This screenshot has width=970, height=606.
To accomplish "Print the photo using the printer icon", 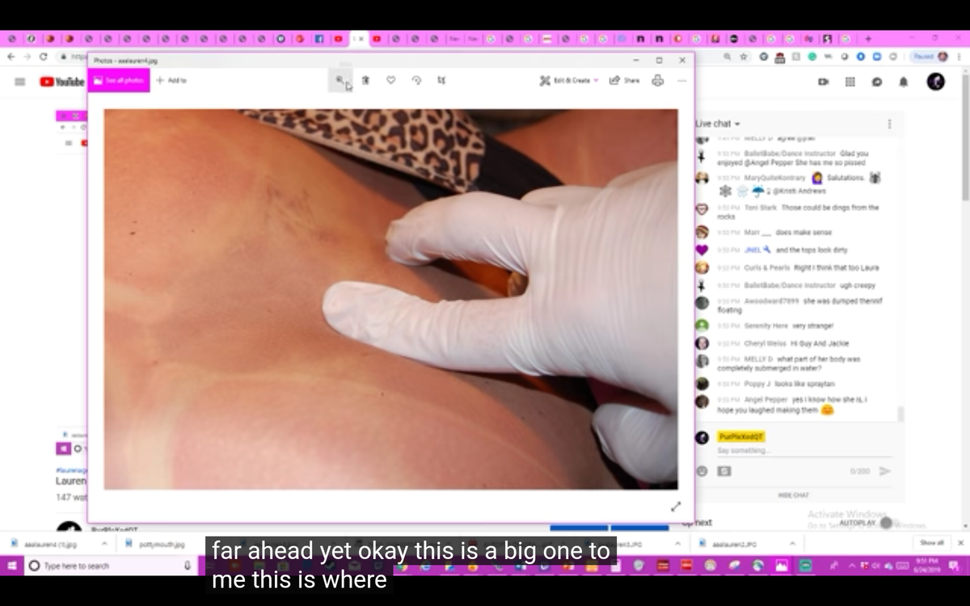I will tap(657, 80).
